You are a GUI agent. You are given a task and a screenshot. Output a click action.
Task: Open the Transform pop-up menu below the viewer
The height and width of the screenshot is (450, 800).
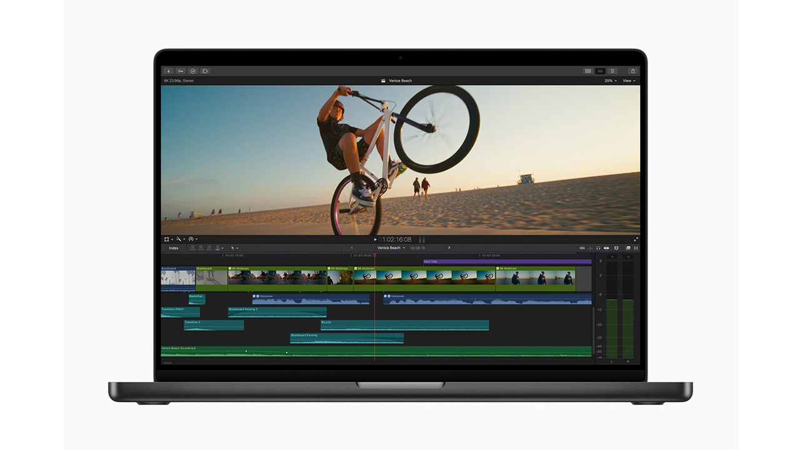tap(166, 239)
